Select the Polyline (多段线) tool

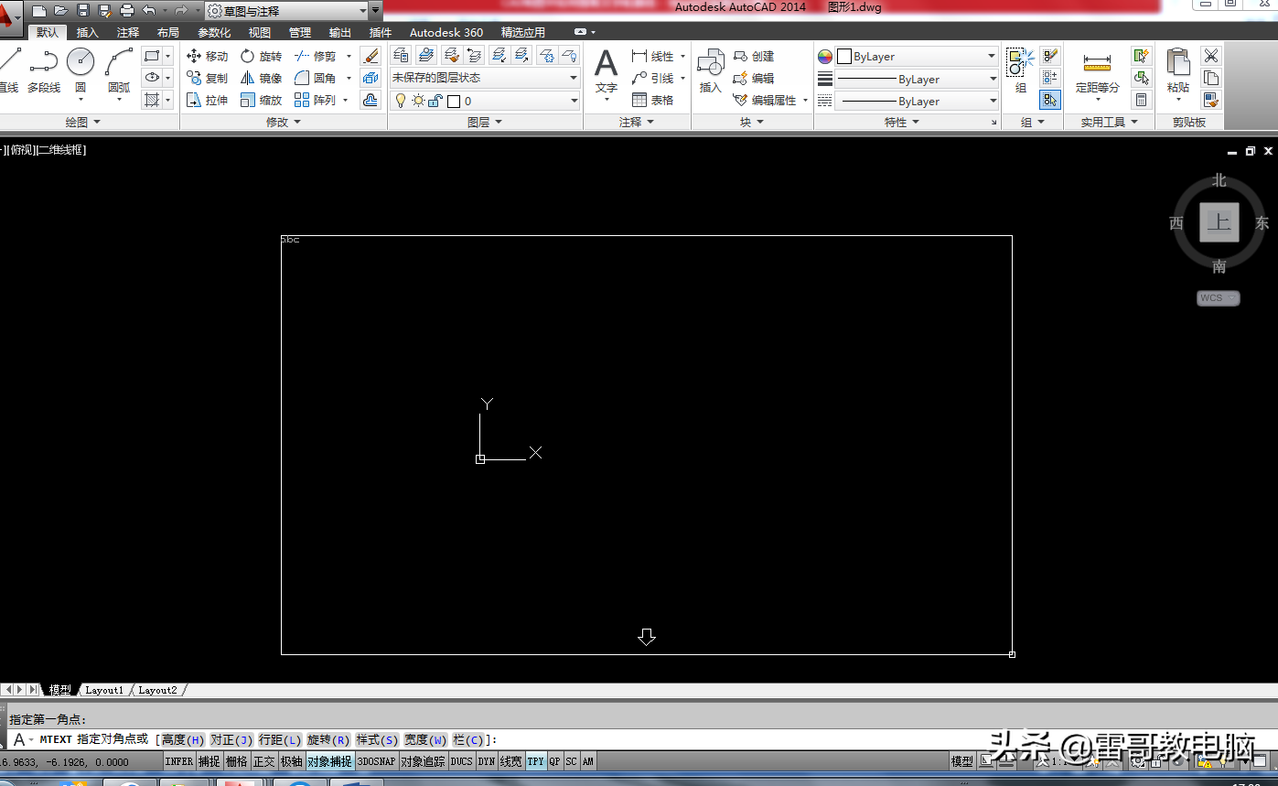coord(43,70)
